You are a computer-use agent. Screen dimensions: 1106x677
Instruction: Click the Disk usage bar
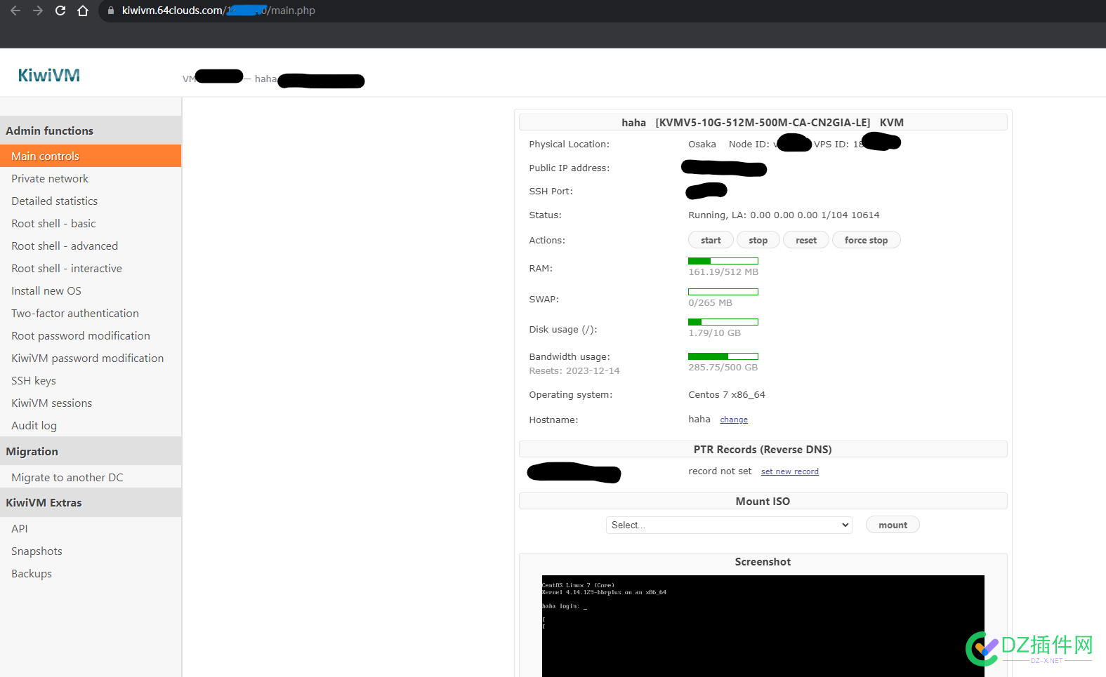[723, 322]
